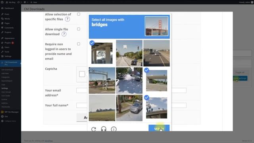Open Divi in the sidebar
Image resolution: width=254 pixels, height=143 pixels.
(6, 116)
